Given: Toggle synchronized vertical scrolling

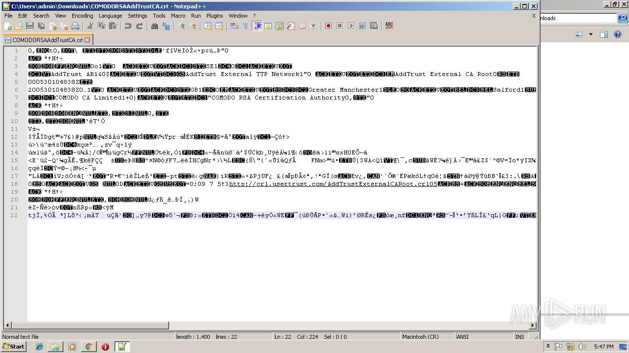Looking at the screenshot, I should pos(208,26).
